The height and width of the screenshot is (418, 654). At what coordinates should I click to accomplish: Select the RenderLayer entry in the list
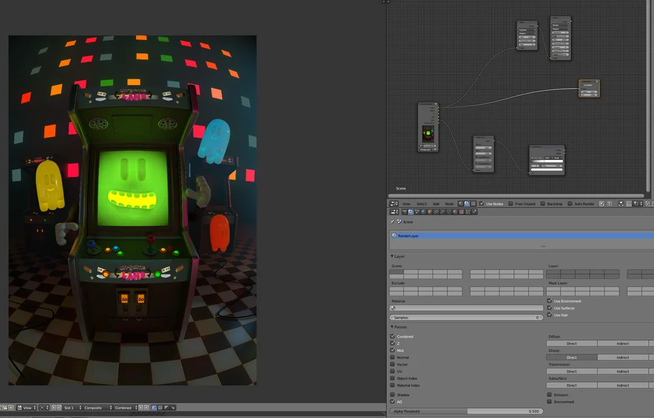pos(522,236)
